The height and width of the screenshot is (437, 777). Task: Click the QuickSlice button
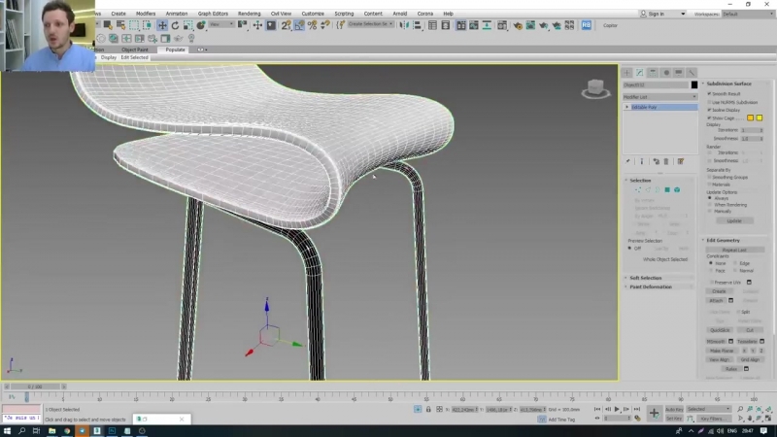coord(720,330)
